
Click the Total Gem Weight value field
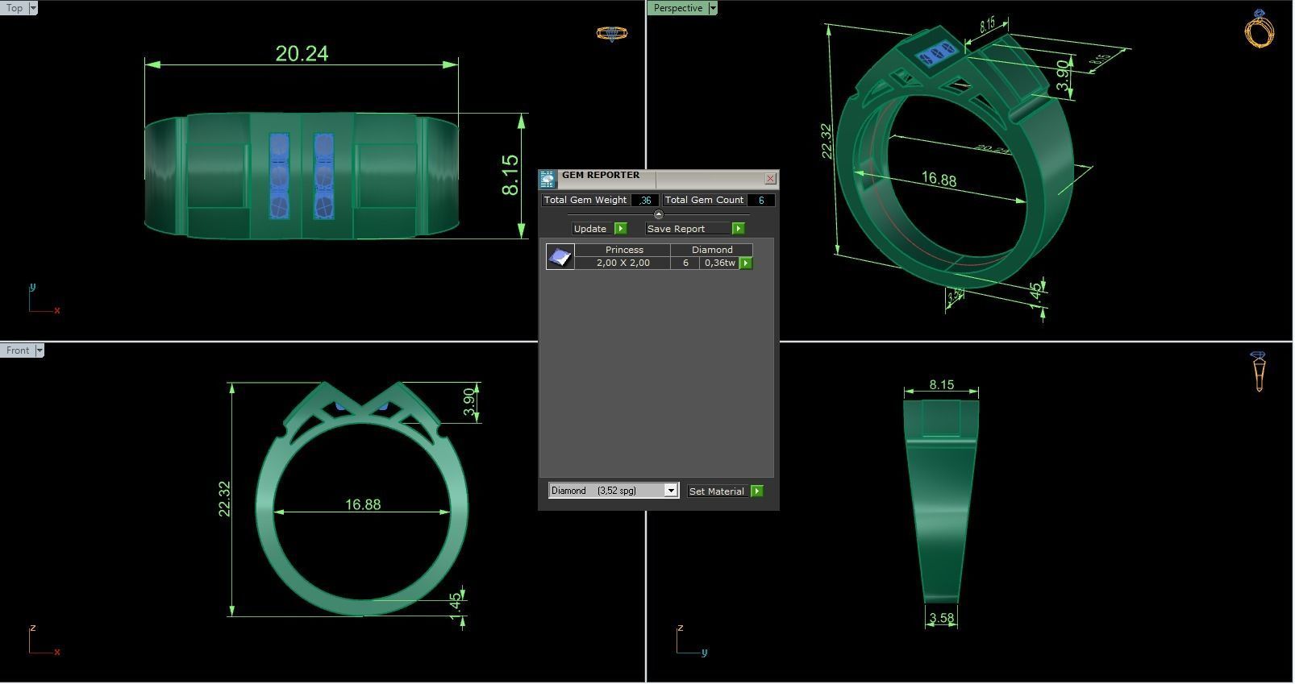coord(645,200)
